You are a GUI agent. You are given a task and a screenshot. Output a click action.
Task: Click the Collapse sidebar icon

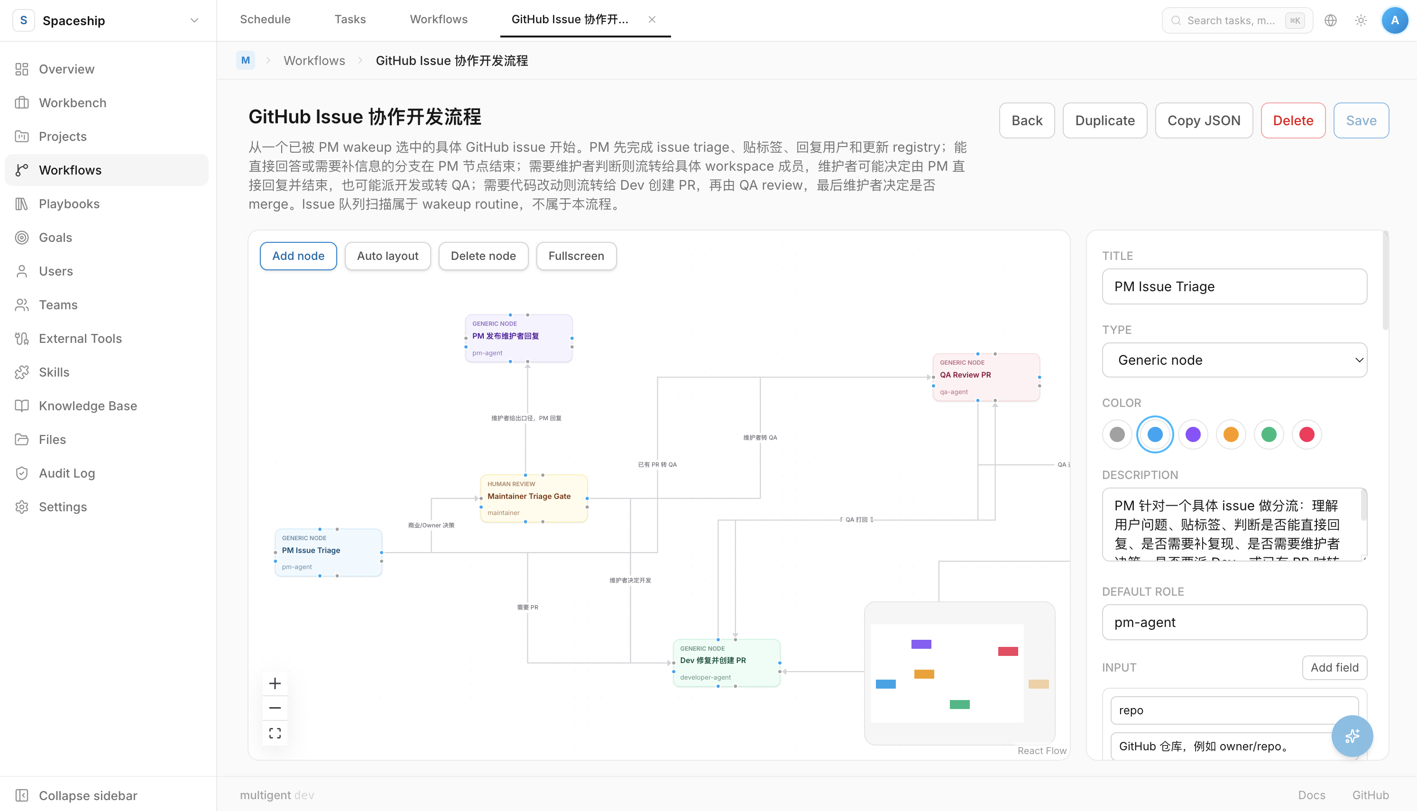coord(22,795)
